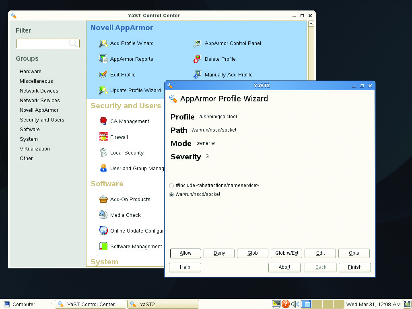Image resolution: width=412 pixels, height=309 pixels.
Task: Switch to YaST Control Center taskbar item
Action: (91, 305)
